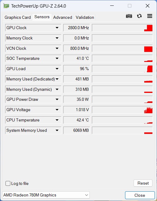Open the System Memory Used dropdown

coord(57,130)
